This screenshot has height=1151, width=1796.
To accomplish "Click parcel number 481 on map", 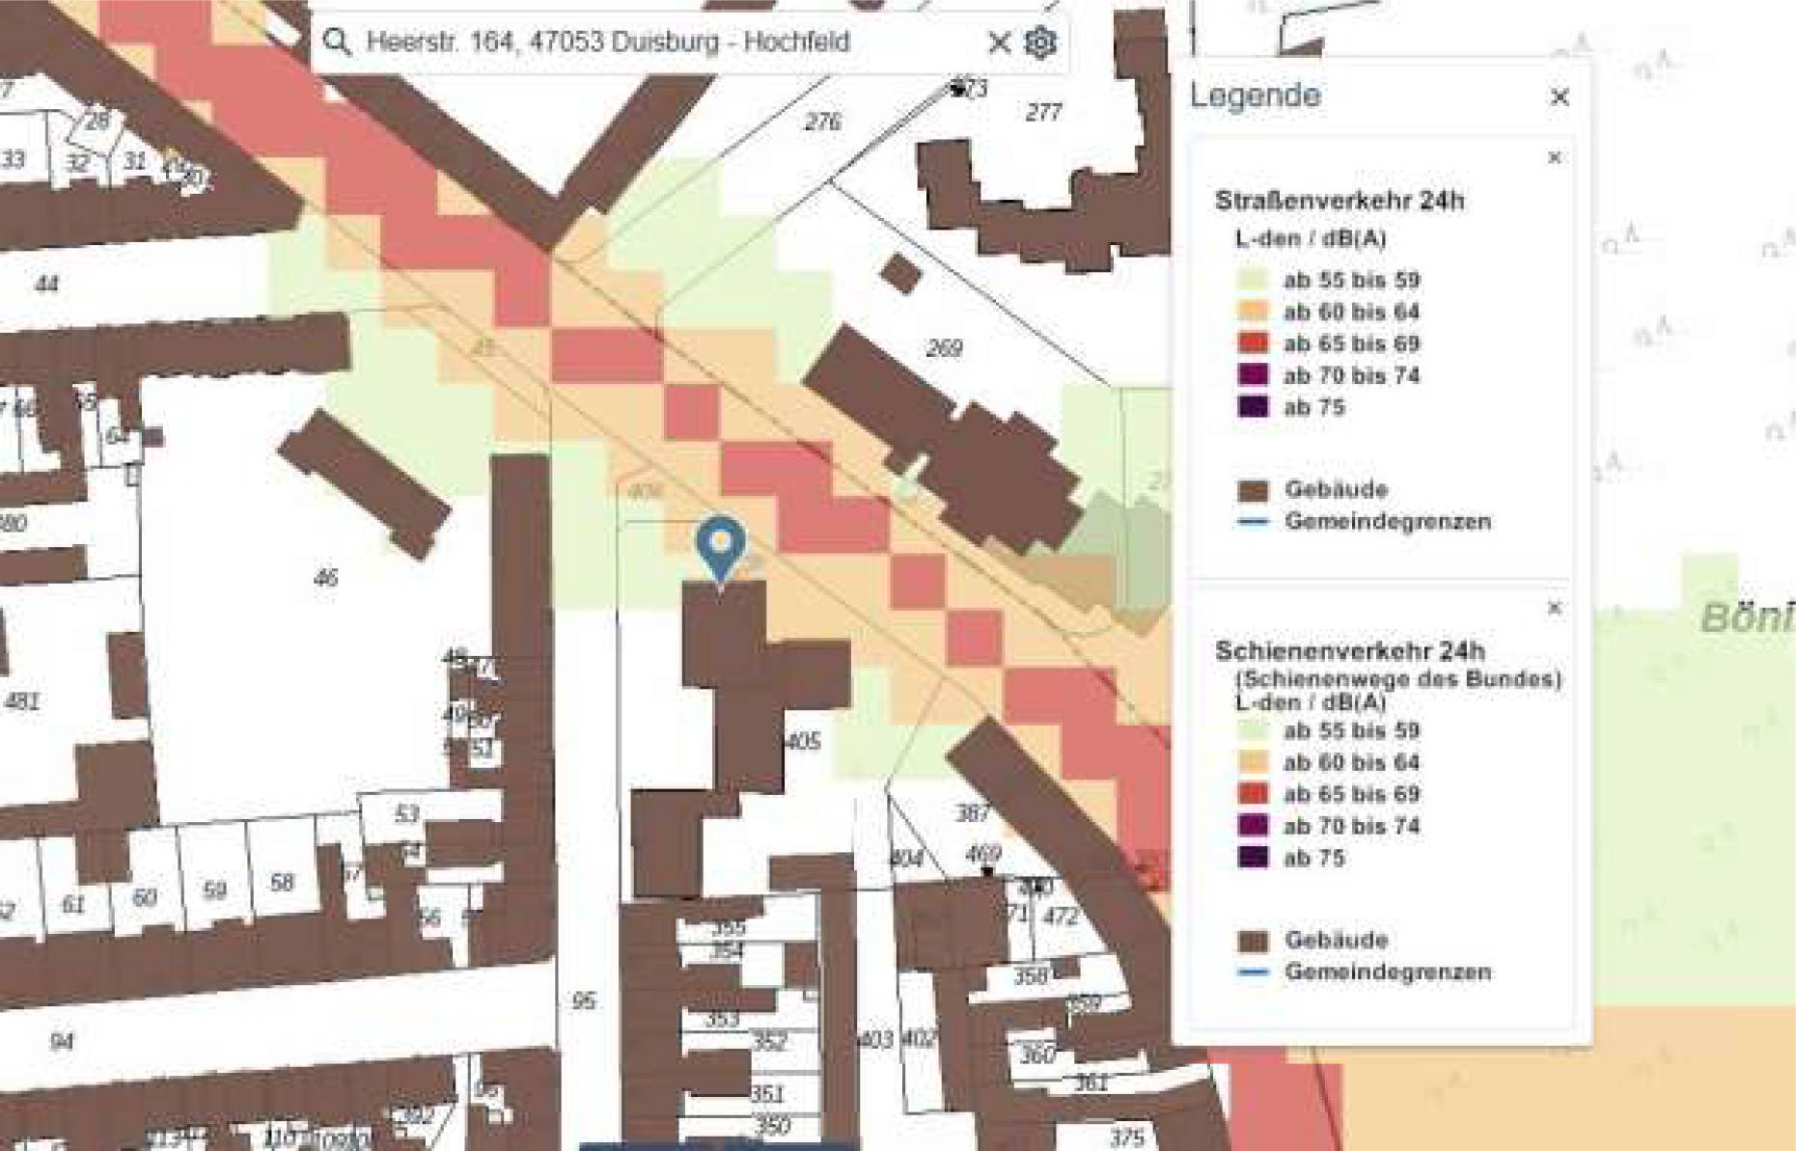I will pos(21,700).
